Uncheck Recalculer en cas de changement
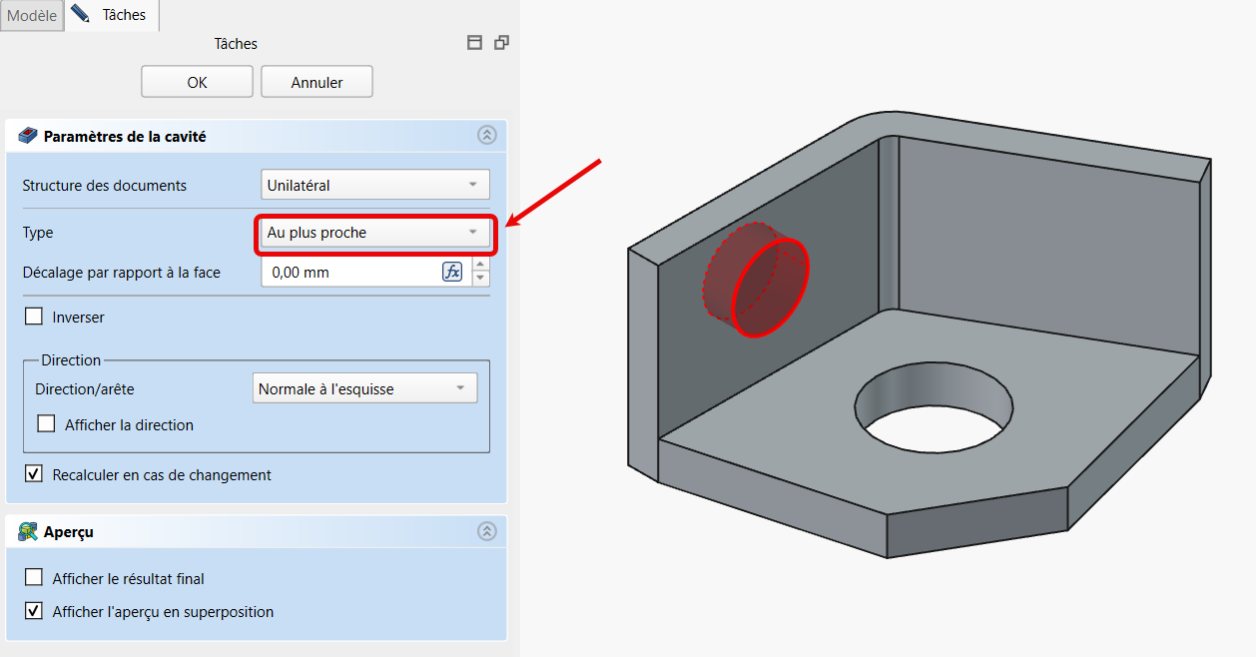The image size is (1256, 657). pos(34,474)
